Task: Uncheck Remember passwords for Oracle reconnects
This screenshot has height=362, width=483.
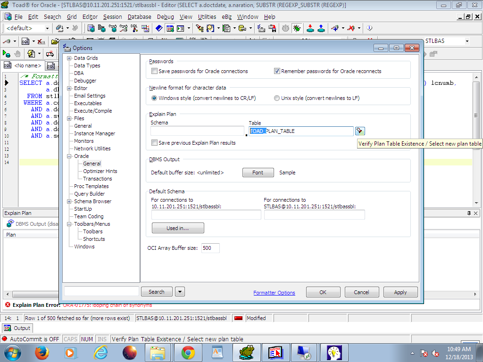Action: [277, 71]
